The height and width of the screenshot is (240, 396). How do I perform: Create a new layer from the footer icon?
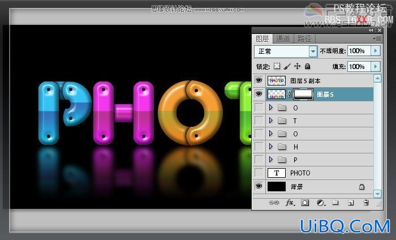click(351, 203)
